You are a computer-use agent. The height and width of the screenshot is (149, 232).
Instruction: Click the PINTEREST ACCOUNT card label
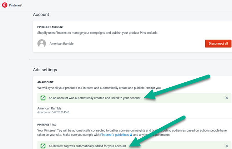click(53, 27)
